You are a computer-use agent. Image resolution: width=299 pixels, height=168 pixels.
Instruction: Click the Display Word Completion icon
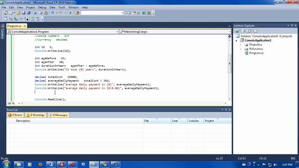(21, 19)
